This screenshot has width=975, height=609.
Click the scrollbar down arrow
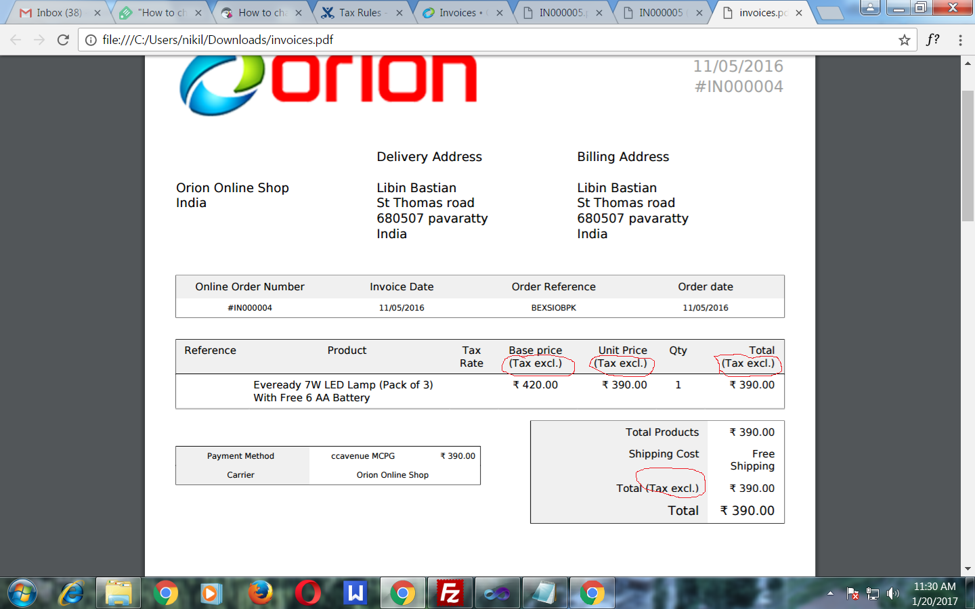click(968, 569)
